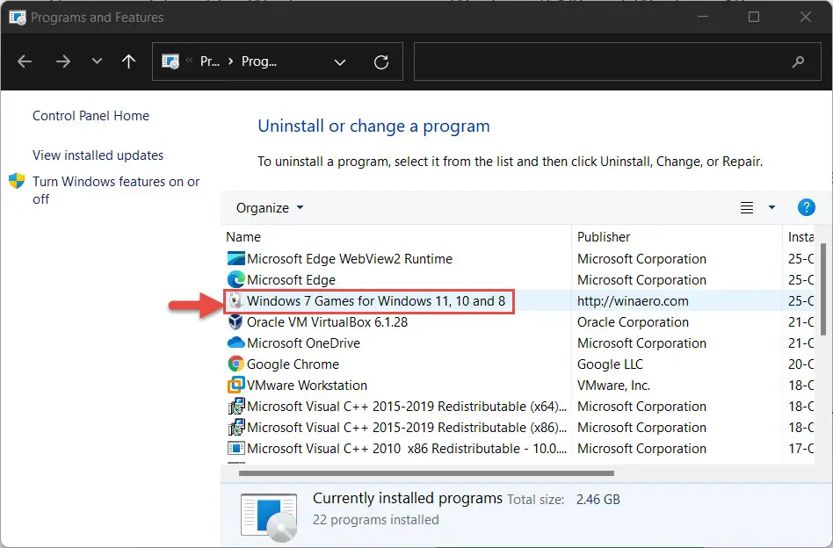Viewport: 833px width, 548px height.
Task: Refresh the Programs and Features list
Action: [x=380, y=62]
